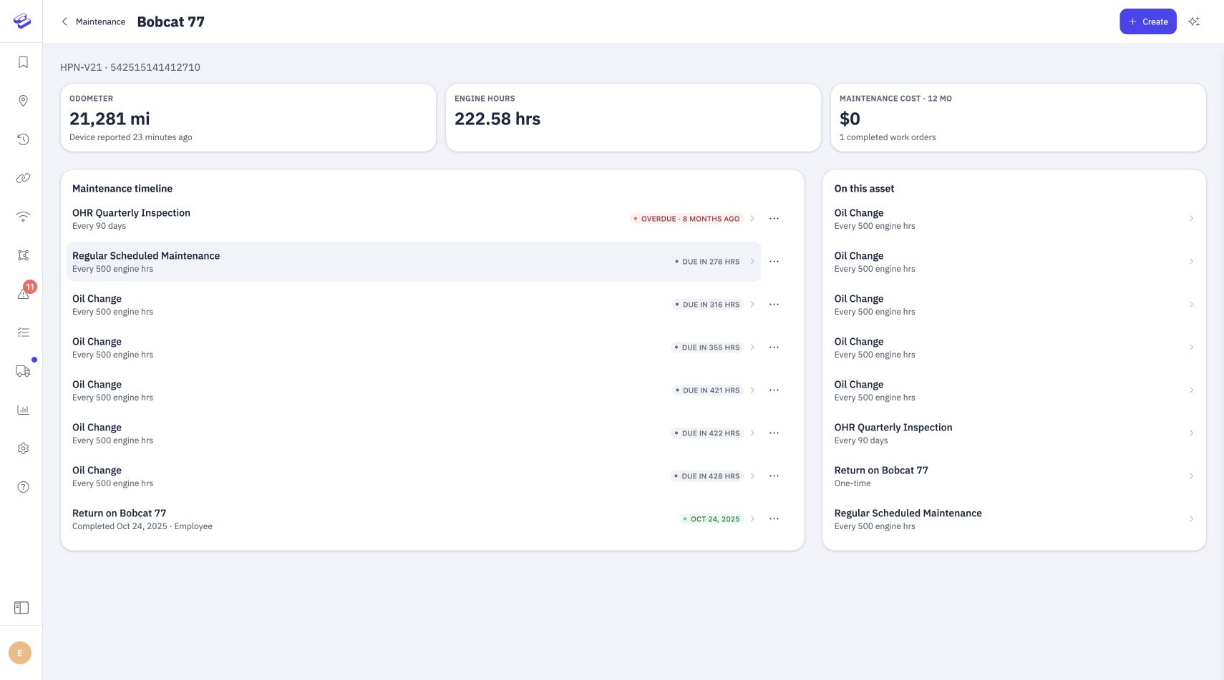Screen dimensions: 1224x680
Task: Click the truck icon in sidebar
Action: (x=23, y=371)
